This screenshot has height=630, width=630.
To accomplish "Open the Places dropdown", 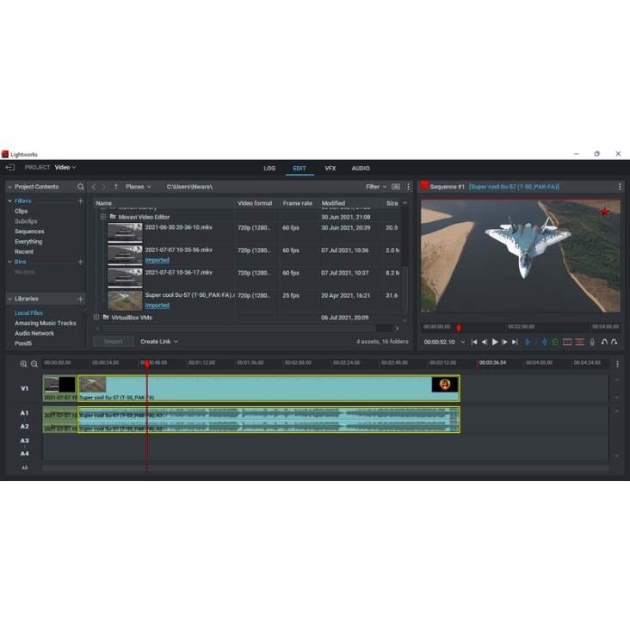I will 138,187.
